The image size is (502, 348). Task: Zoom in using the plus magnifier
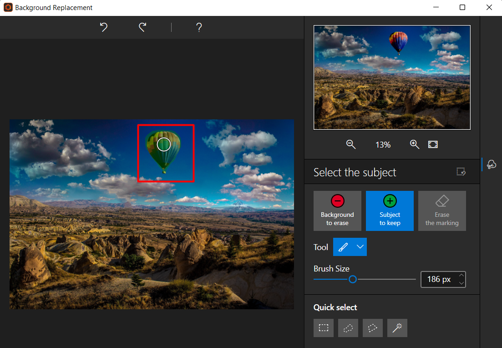pyautogui.click(x=415, y=144)
